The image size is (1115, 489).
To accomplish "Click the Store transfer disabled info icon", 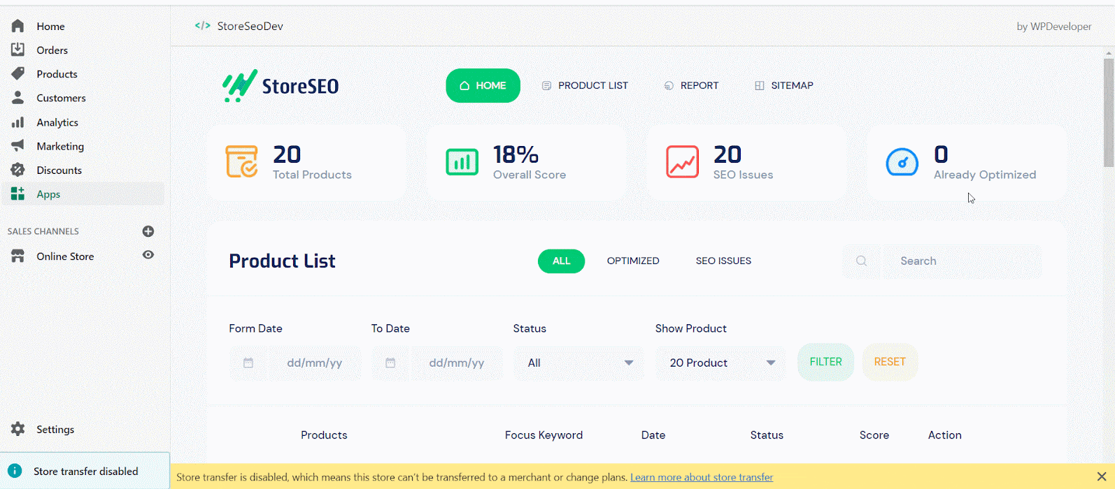I will (x=15, y=471).
